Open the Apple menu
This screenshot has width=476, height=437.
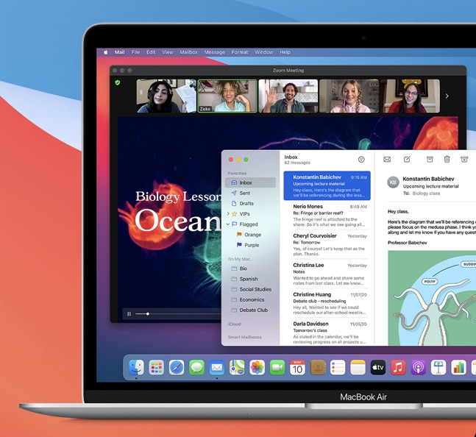point(105,52)
